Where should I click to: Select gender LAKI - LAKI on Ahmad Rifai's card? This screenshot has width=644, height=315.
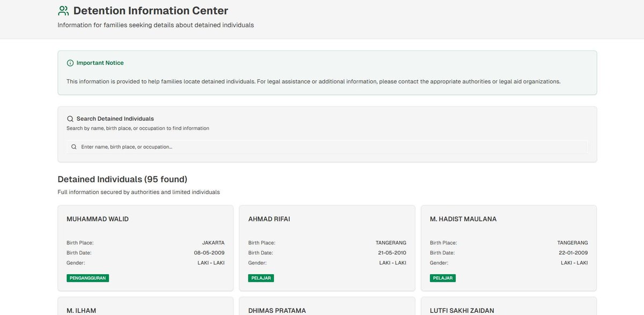393,263
